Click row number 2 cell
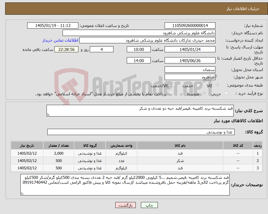Image resolution: width=268 pixels, height=214 pixels. tap(258, 161)
